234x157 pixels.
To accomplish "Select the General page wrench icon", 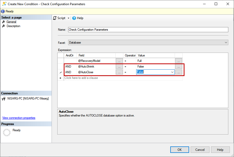I will 4,22.
